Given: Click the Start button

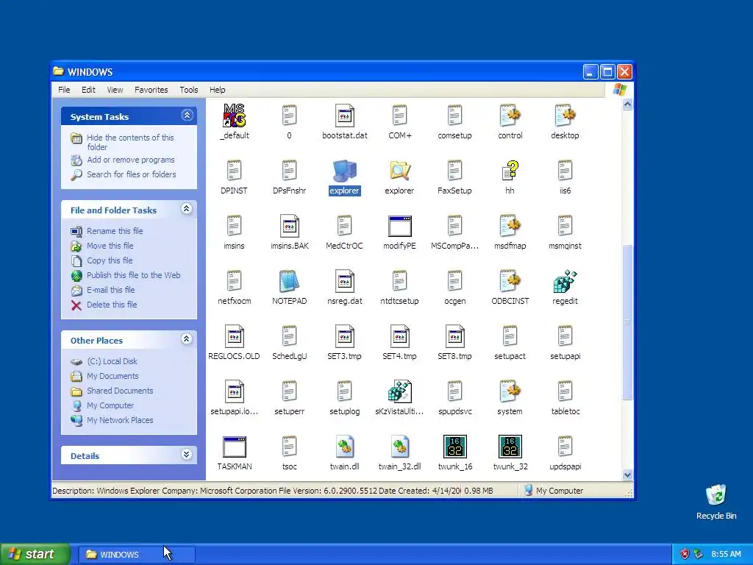Looking at the screenshot, I should click(35, 554).
